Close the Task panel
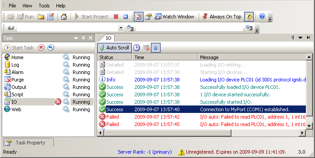Image resolution: width=315 pixels, height=158 pixels. click(x=91, y=38)
